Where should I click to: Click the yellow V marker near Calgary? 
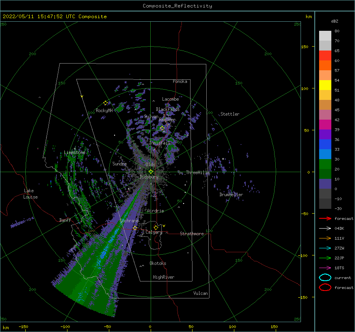164,226
